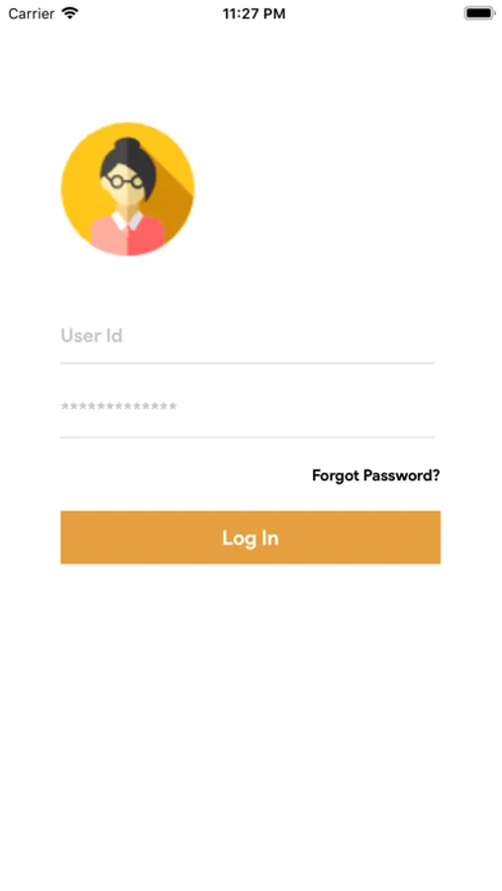Click the User Id placeholder text
Image resolution: width=502 pixels, height=891 pixels.
[91, 336]
